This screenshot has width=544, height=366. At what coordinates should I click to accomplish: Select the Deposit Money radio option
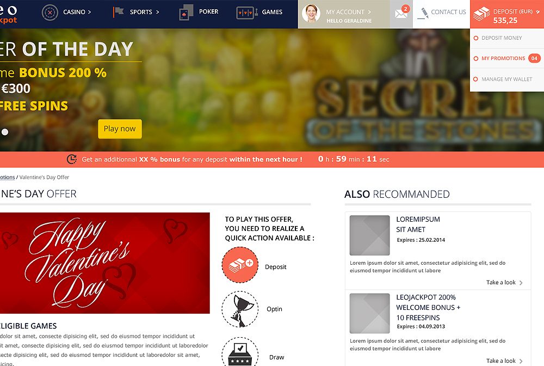pos(476,38)
